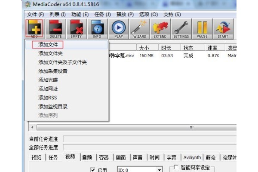Click the 完成 status cell

188,55
